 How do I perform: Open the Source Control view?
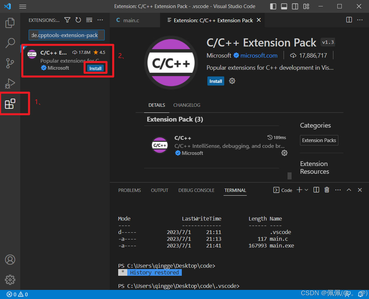[10, 63]
